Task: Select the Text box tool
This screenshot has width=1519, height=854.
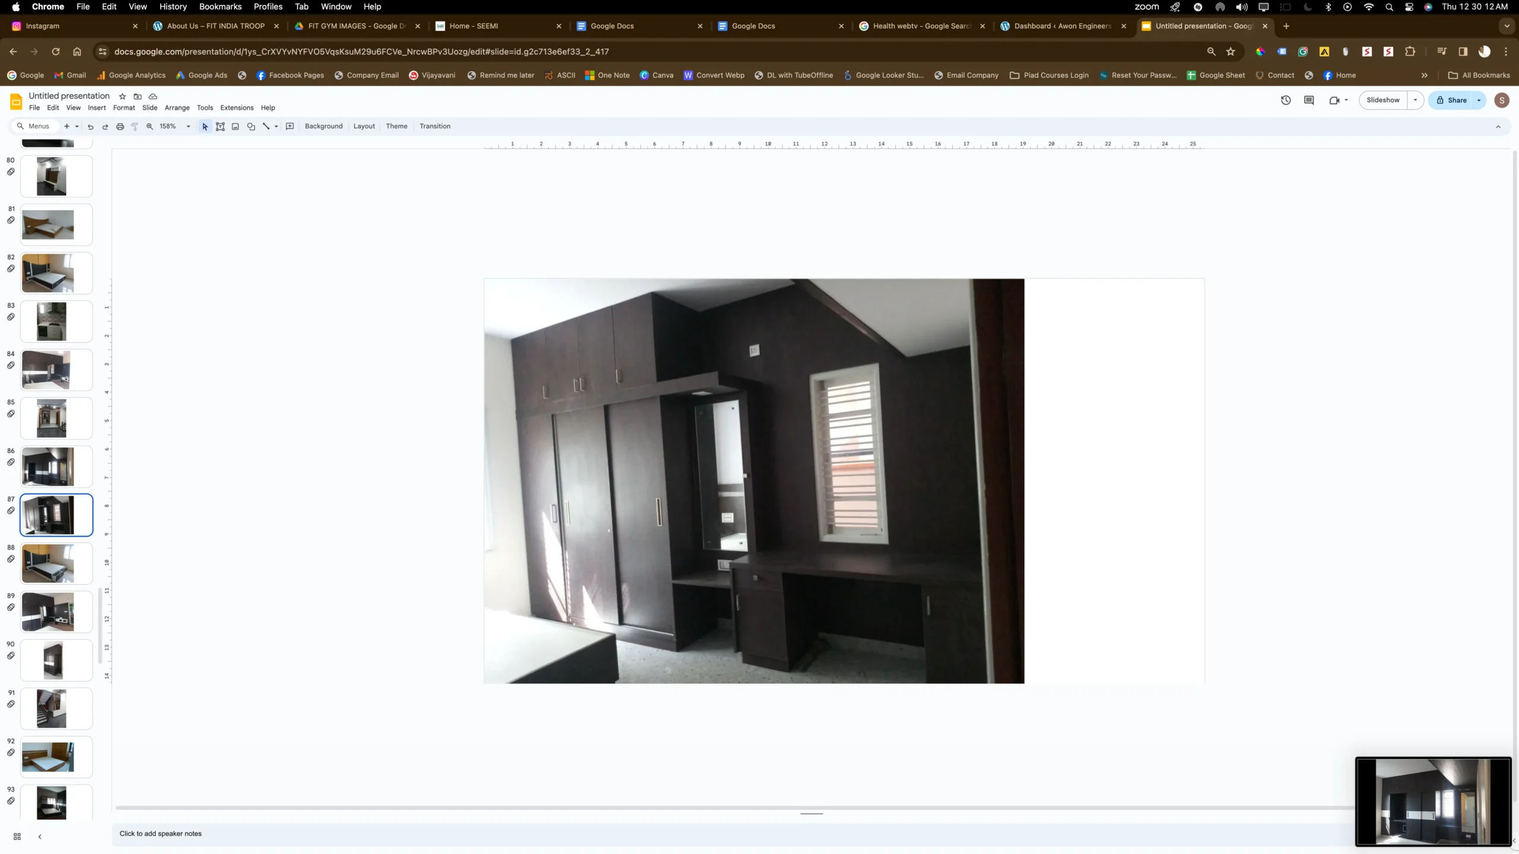Action: click(x=220, y=126)
